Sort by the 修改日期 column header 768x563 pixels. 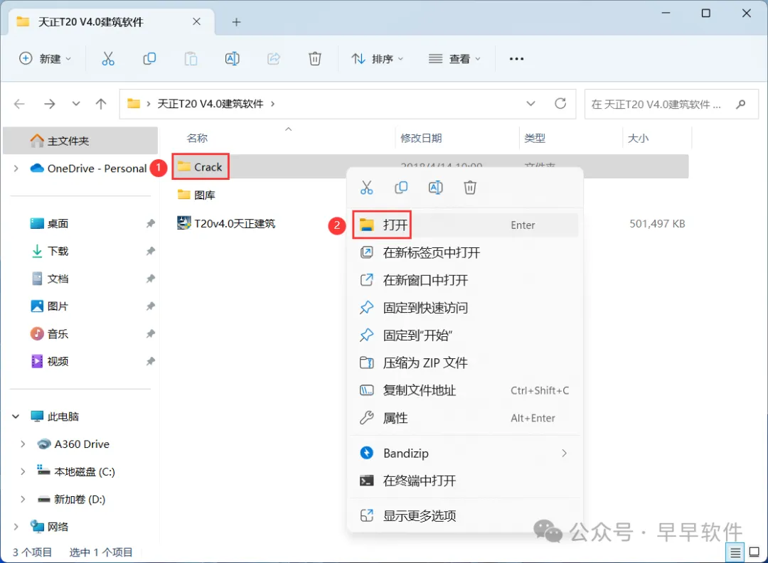pyautogui.click(x=421, y=139)
